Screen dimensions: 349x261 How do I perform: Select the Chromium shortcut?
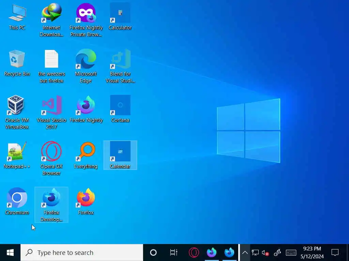pos(17,202)
